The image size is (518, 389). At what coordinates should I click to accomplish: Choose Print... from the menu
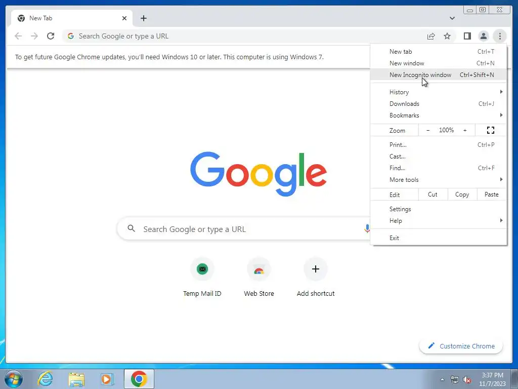439,145
